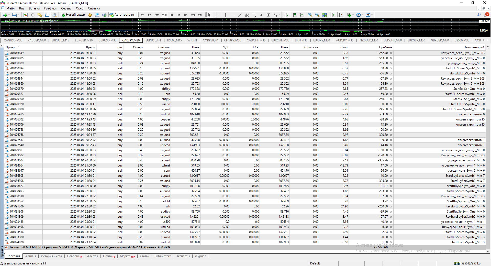Toggle the chart auto-scroll button
The image size is (491, 266).
click(x=333, y=15)
